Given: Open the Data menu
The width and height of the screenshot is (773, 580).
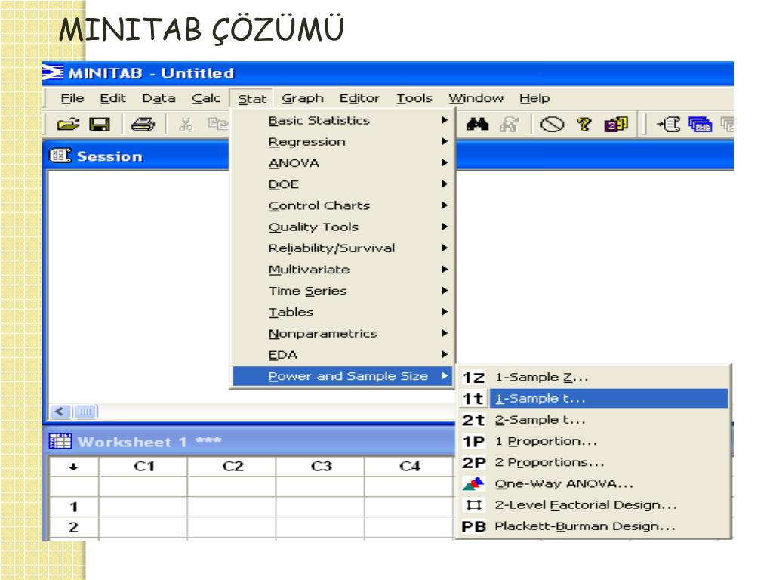Looking at the screenshot, I should (159, 99).
